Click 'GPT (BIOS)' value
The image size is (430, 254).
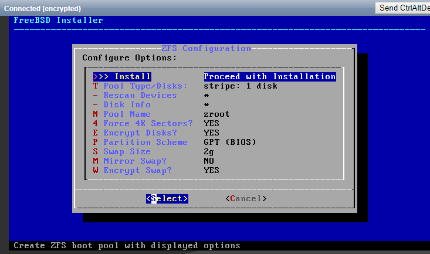[230, 142]
